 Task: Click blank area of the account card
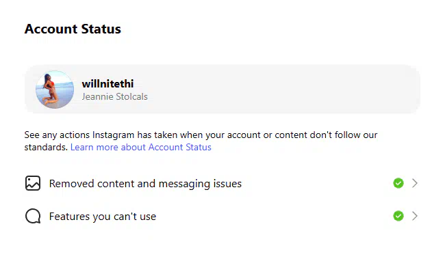(275, 90)
